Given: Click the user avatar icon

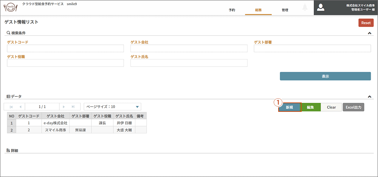Looking at the screenshot, I should (x=321, y=8).
